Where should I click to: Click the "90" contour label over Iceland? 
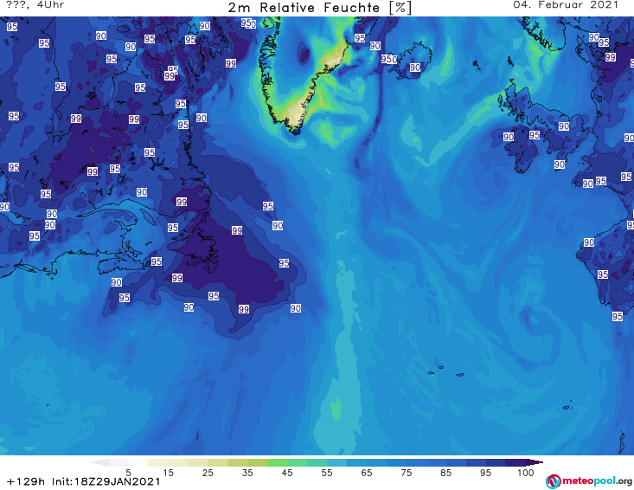(x=415, y=68)
